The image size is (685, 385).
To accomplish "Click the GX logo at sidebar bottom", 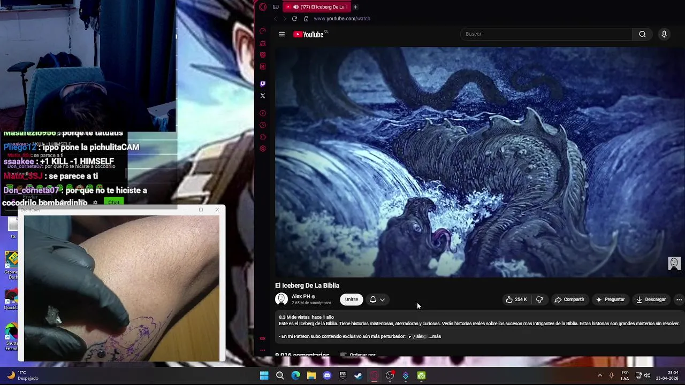I will point(263,338).
